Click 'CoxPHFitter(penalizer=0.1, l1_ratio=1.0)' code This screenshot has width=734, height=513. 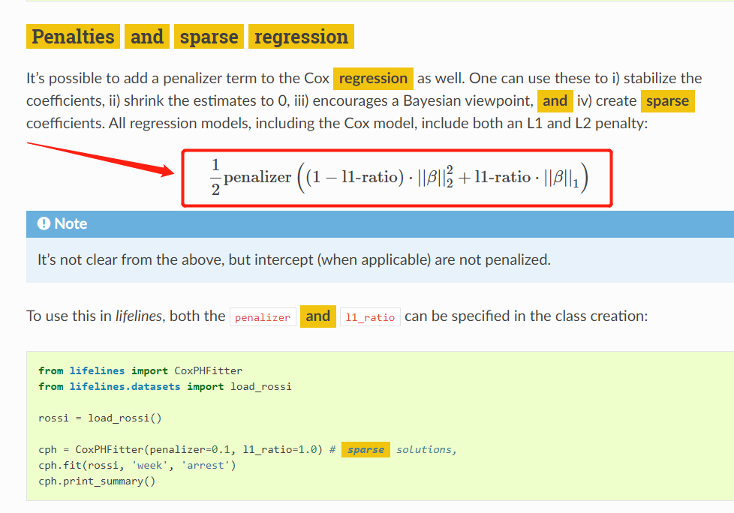pos(199,450)
